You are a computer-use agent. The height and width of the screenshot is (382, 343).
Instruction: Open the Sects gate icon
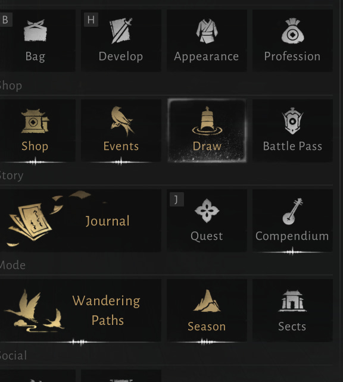pos(292,300)
